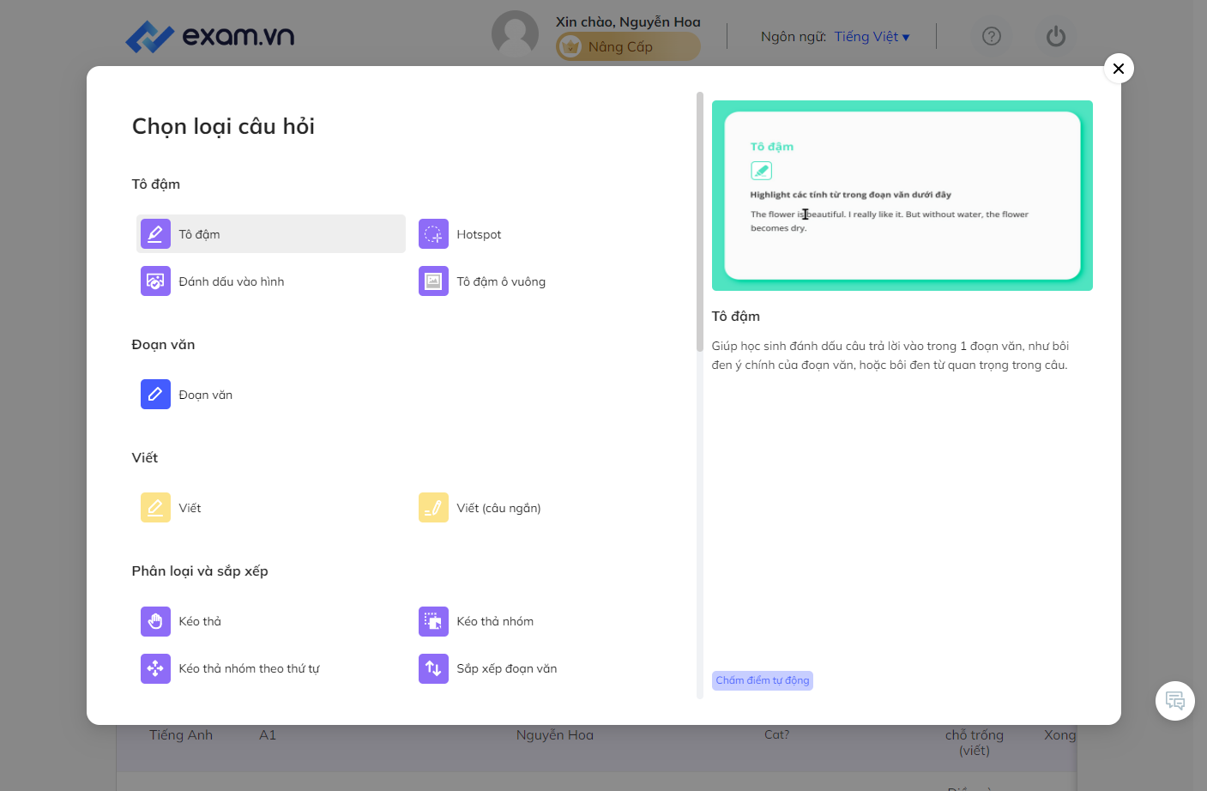Close the question type dialog
The image size is (1207, 791).
tap(1119, 69)
